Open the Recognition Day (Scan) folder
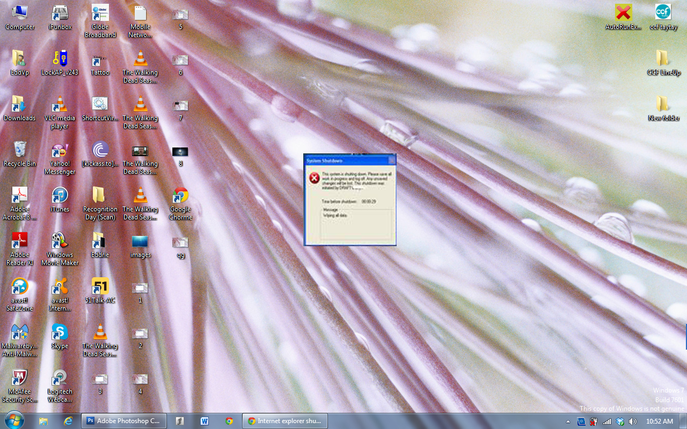This screenshot has width=687, height=429. (x=100, y=204)
